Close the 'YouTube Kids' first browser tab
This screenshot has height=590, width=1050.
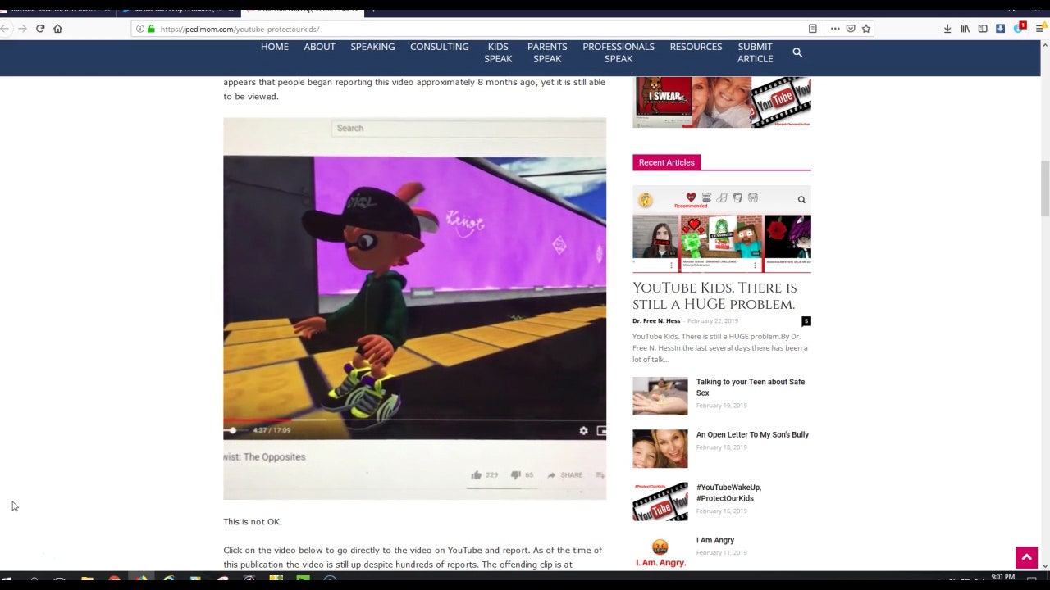tap(107, 10)
